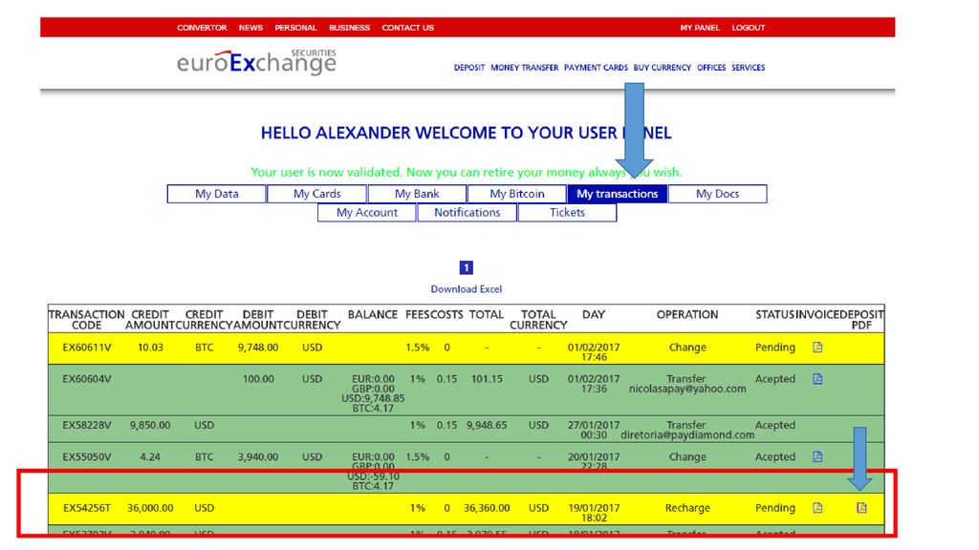
Task: Click the euroExchange logo
Action: pyautogui.click(x=256, y=62)
